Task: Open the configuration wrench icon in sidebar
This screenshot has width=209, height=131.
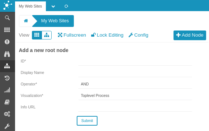Action: pyautogui.click(x=7, y=126)
